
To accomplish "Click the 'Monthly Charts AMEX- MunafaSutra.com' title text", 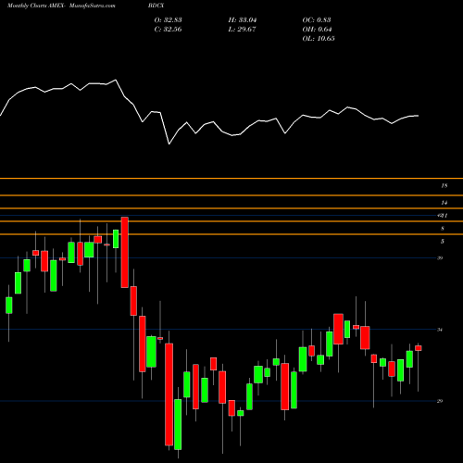I will pos(61,6).
